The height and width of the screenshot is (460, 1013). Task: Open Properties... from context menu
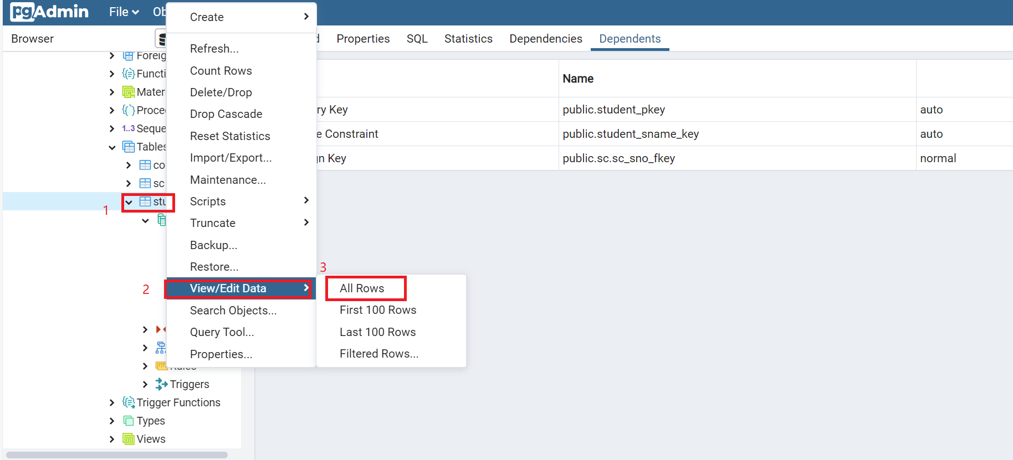(242, 354)
